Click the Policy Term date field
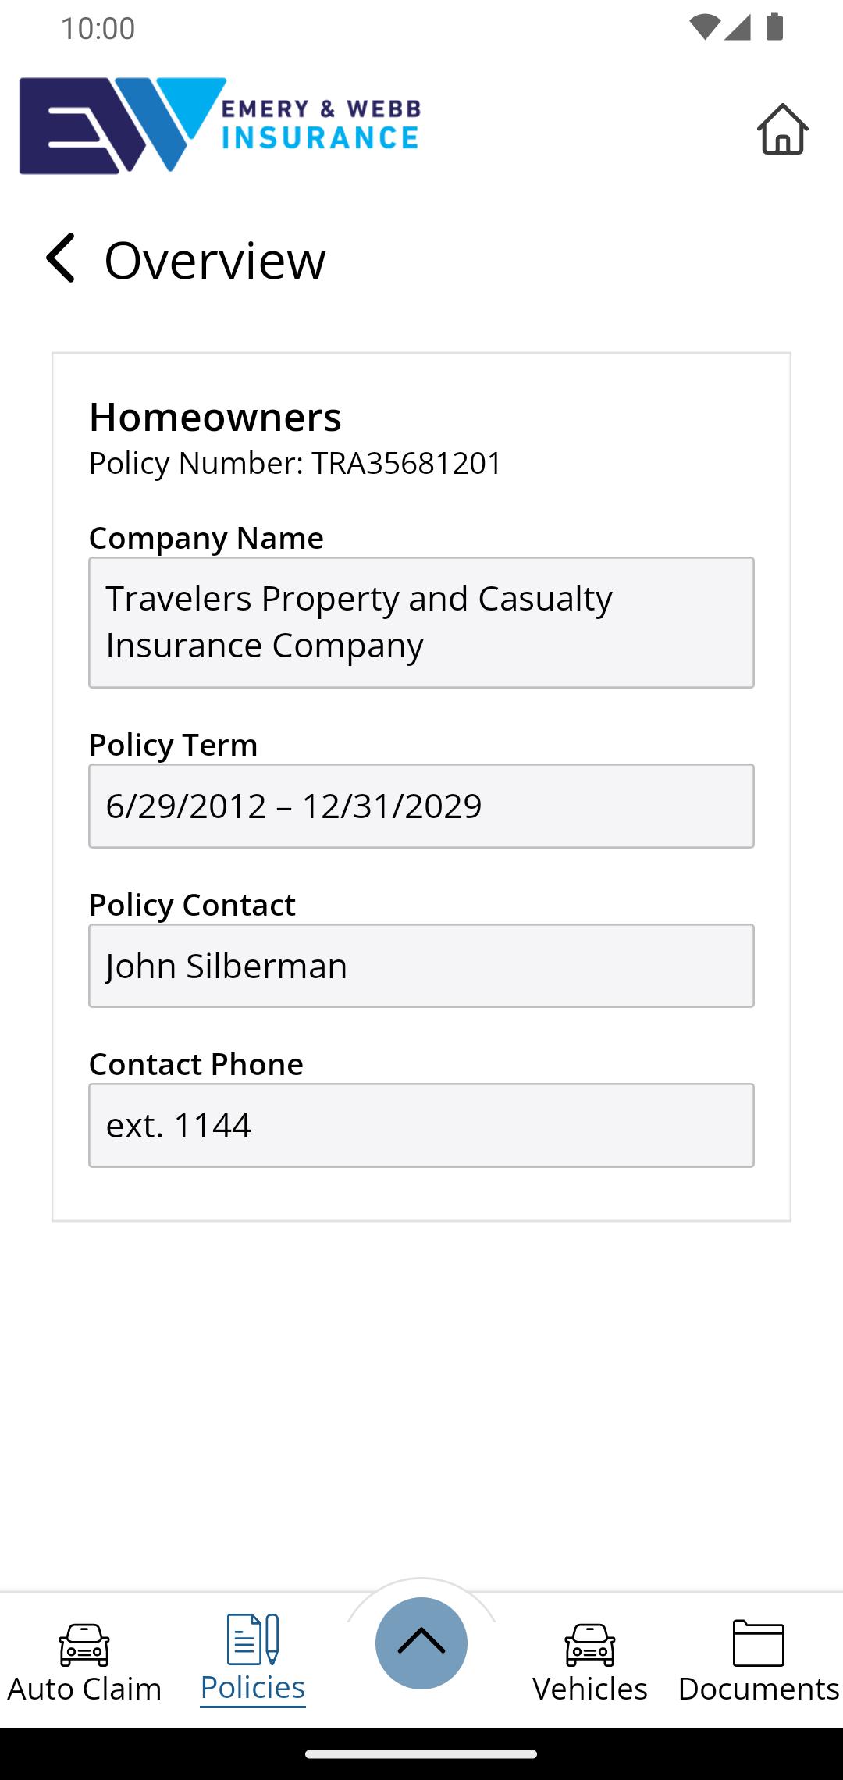This screenshot has width=843, height=1780. tap(421, 806)
